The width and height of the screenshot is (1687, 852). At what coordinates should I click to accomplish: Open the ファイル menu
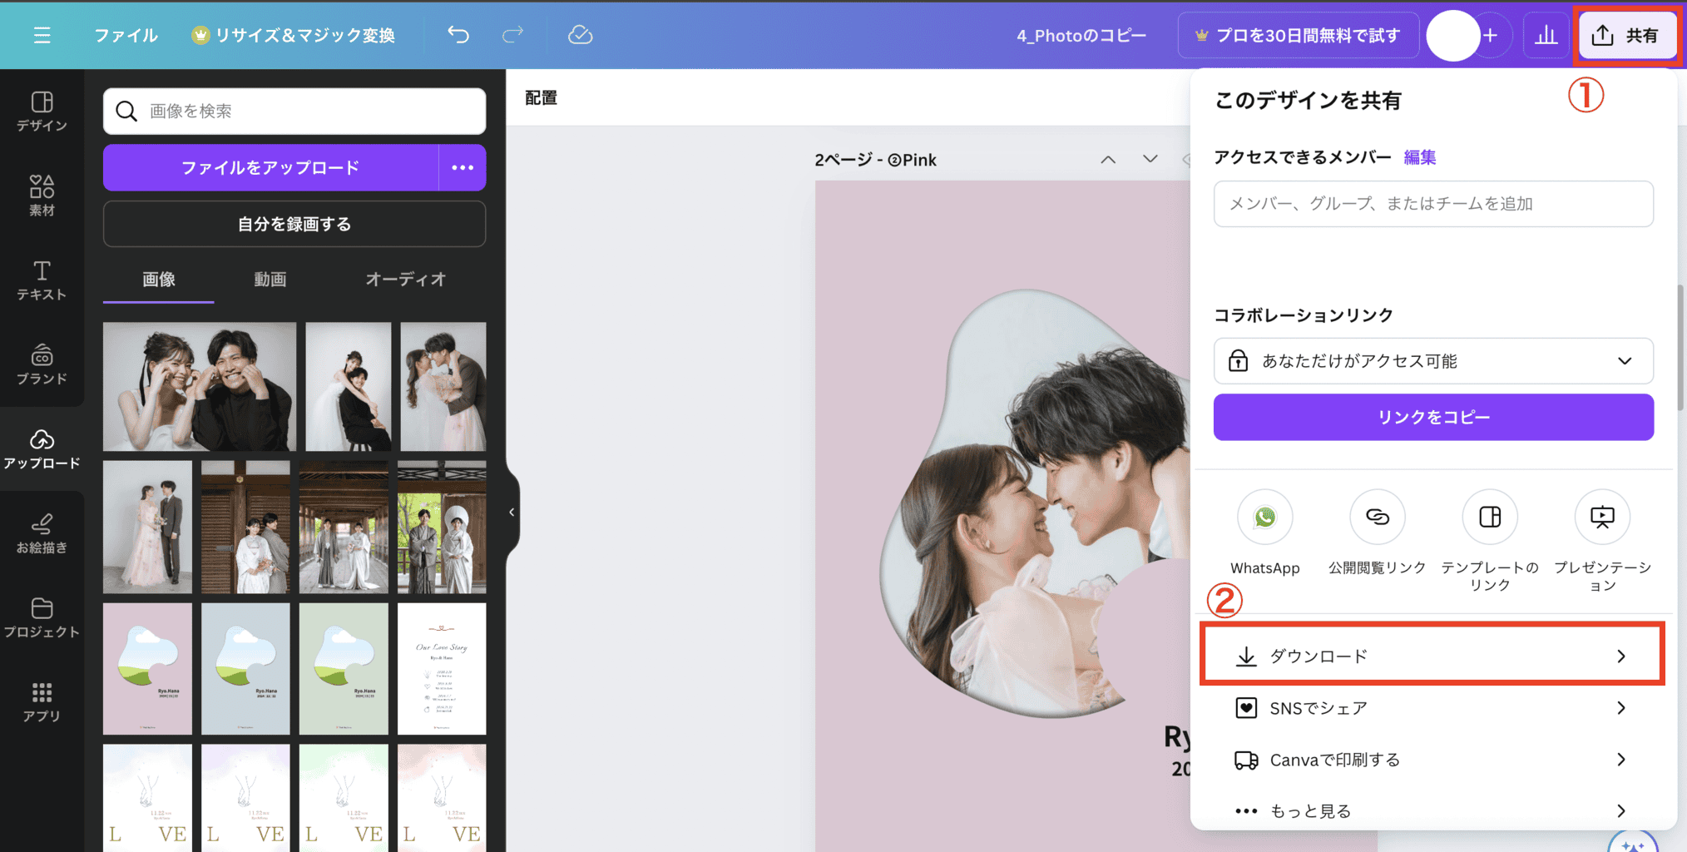[x=126, y=35]
